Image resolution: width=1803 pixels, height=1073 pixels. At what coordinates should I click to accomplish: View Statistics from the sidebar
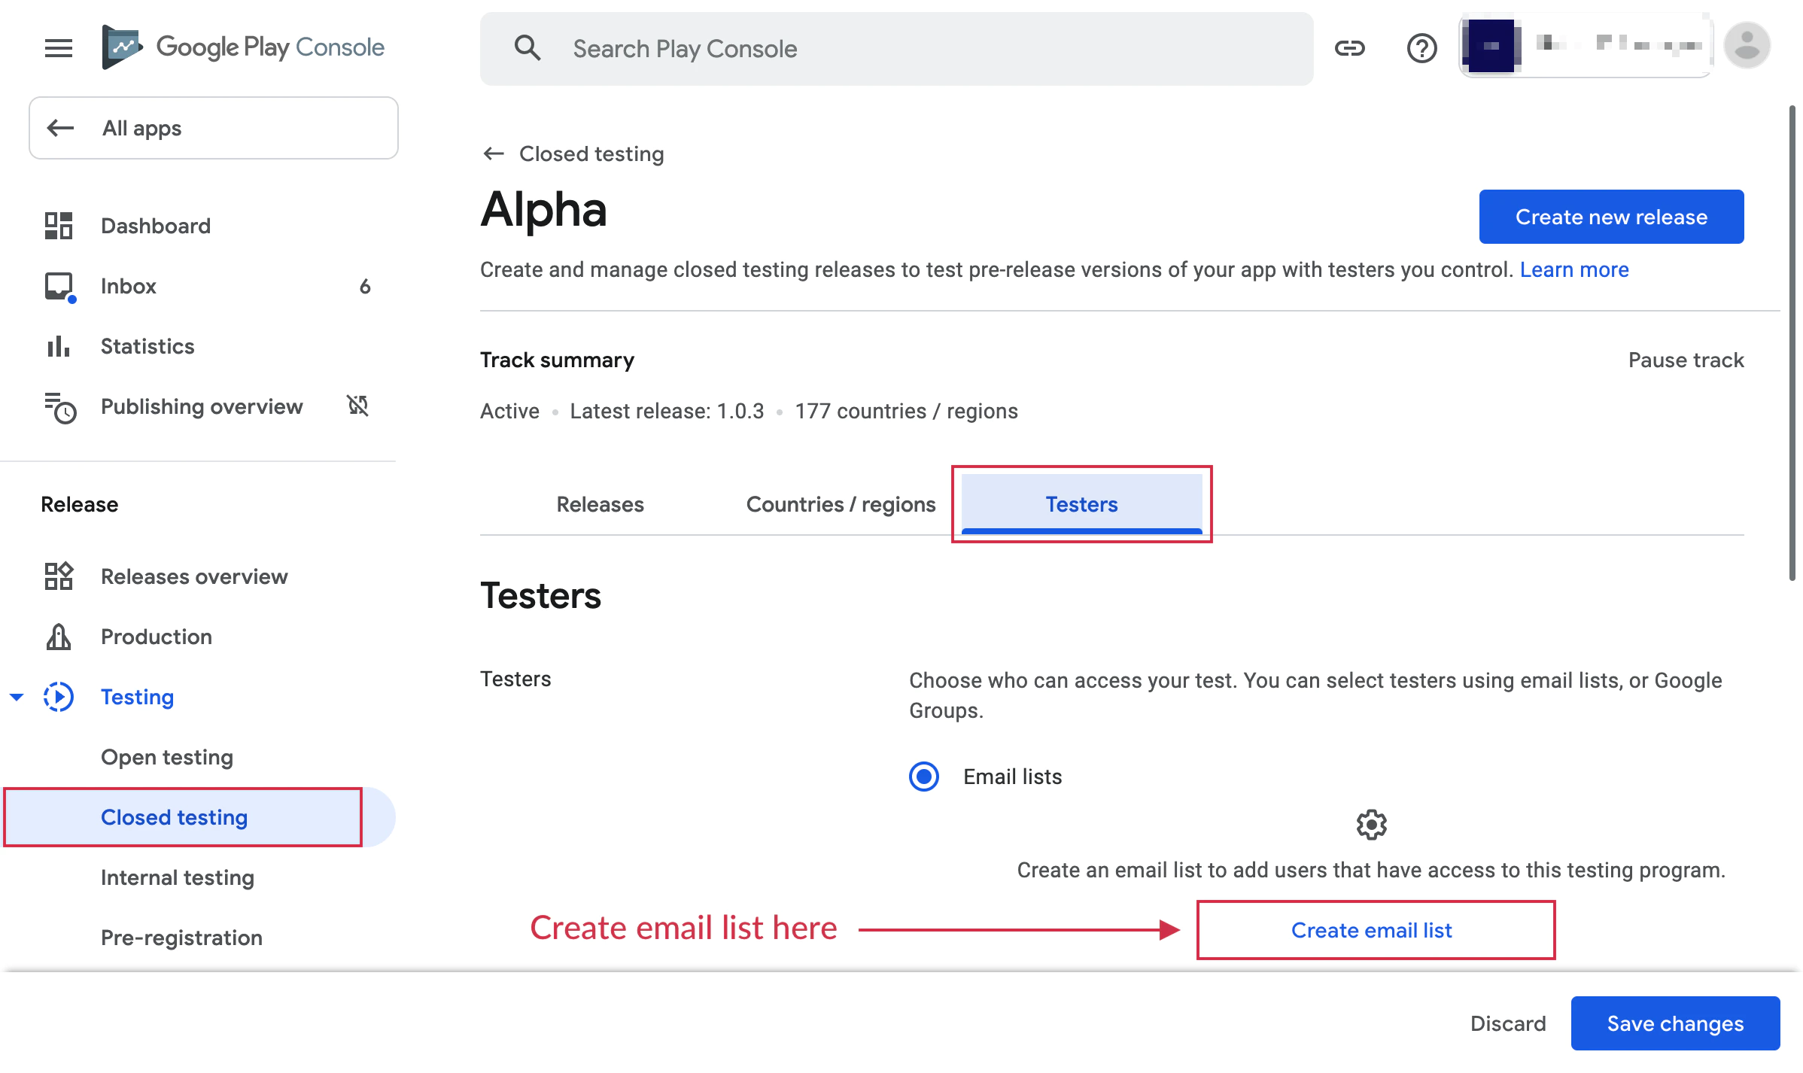pyautogui.click(x=147, y=346)
